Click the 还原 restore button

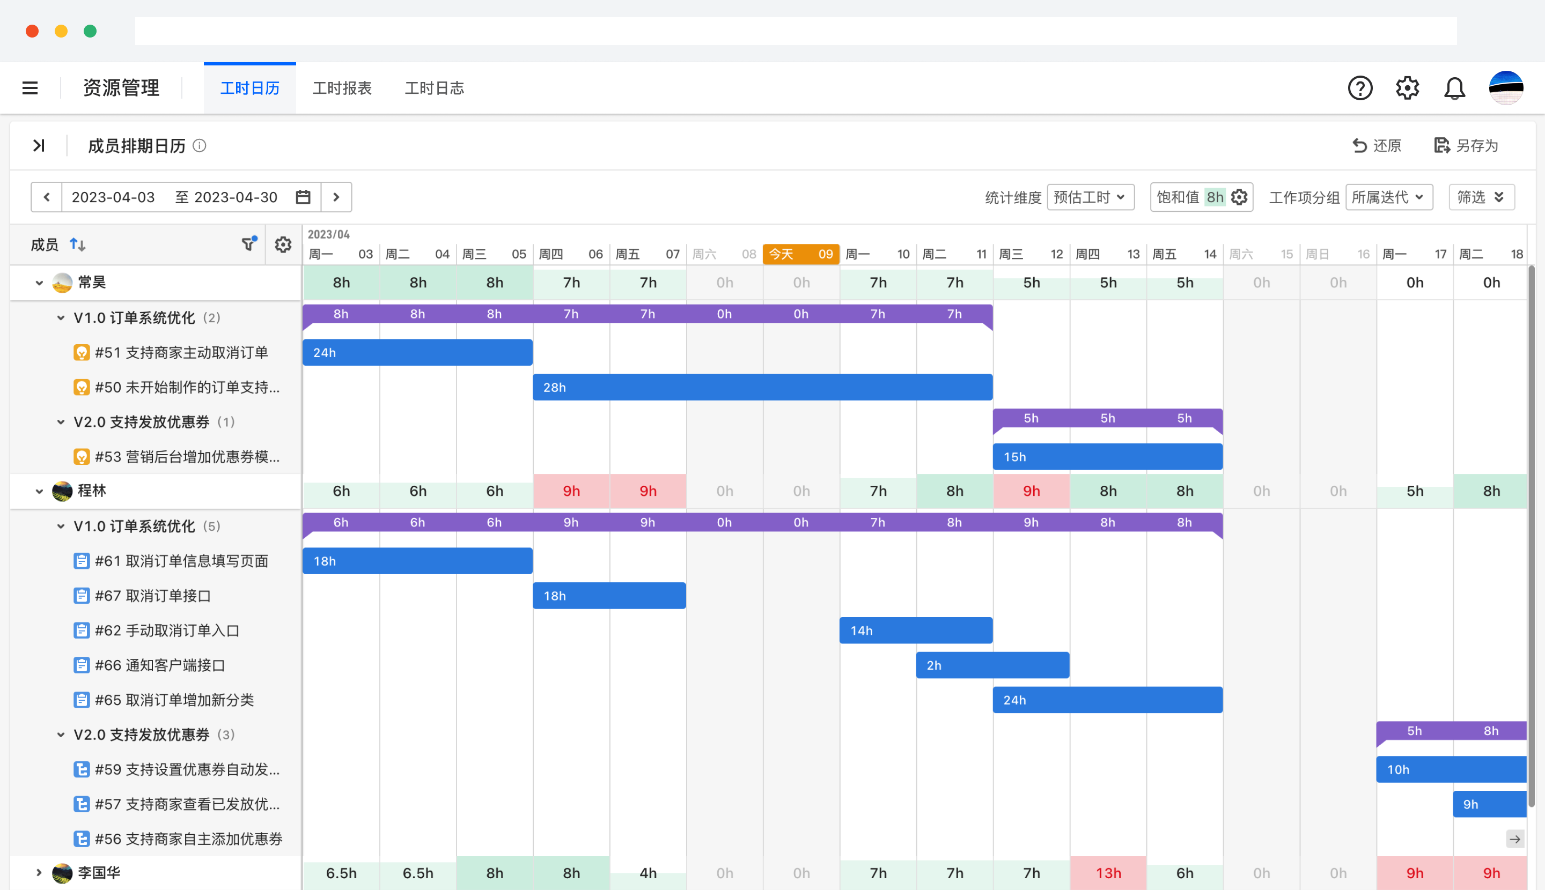(x=1376, y=145)
